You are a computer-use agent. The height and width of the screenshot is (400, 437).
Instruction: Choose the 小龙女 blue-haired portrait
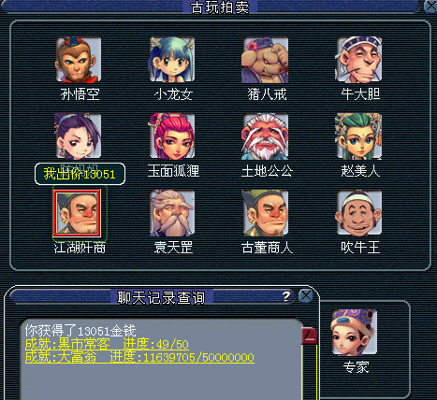(x=172, y=60)
